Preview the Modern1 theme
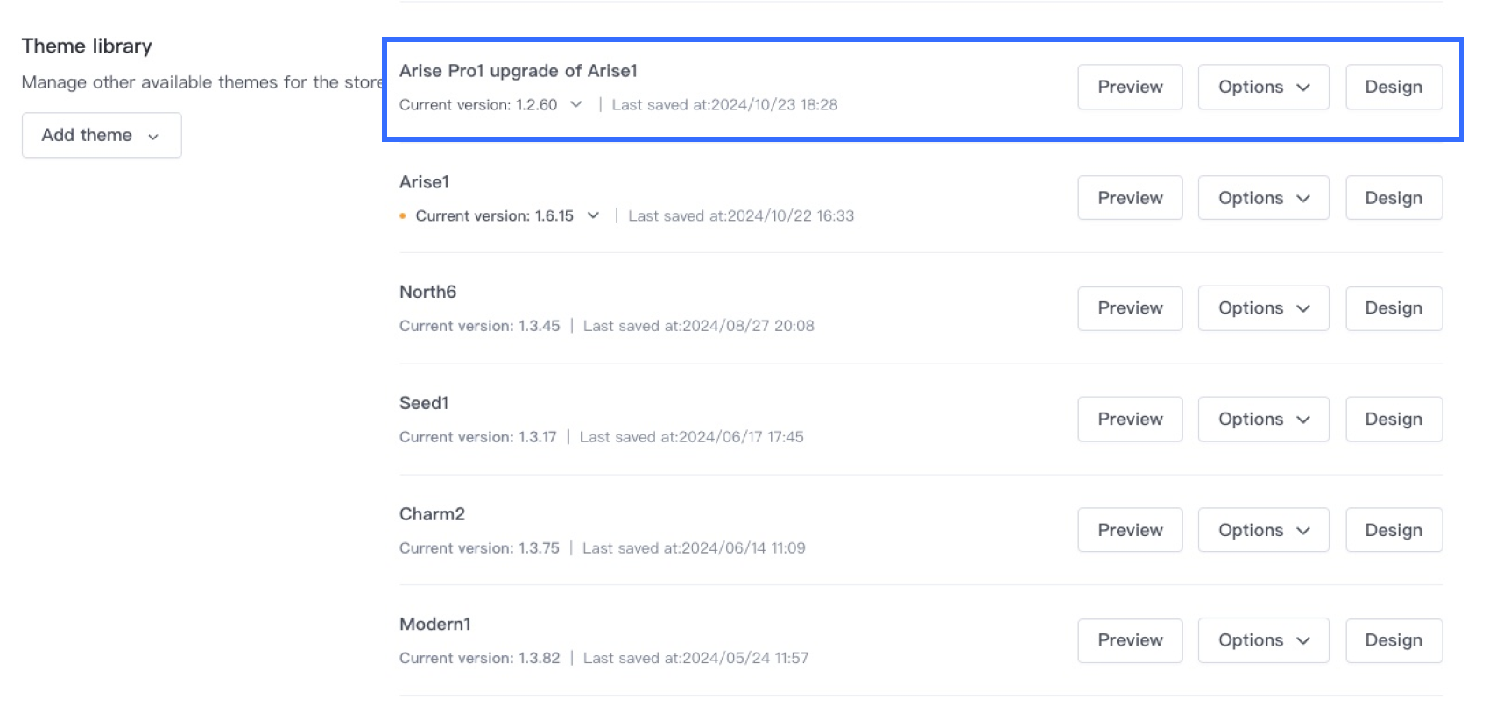Image resolution: width=1489 pixels, height=720 pixels. 1130,640
